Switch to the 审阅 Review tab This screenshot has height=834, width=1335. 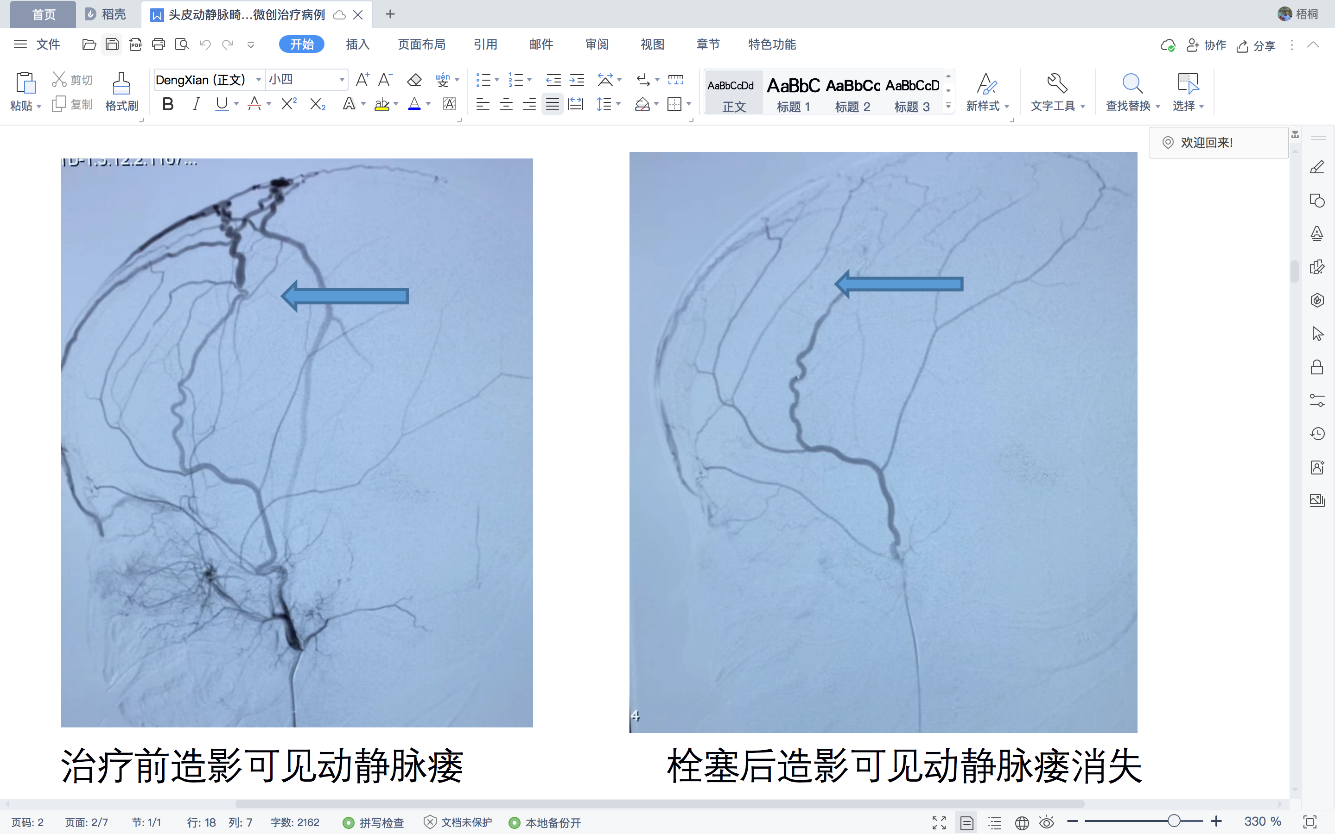(x=597, y=44)
